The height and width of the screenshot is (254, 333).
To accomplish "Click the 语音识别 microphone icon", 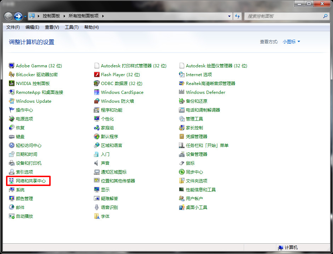I will click(97, 207).
